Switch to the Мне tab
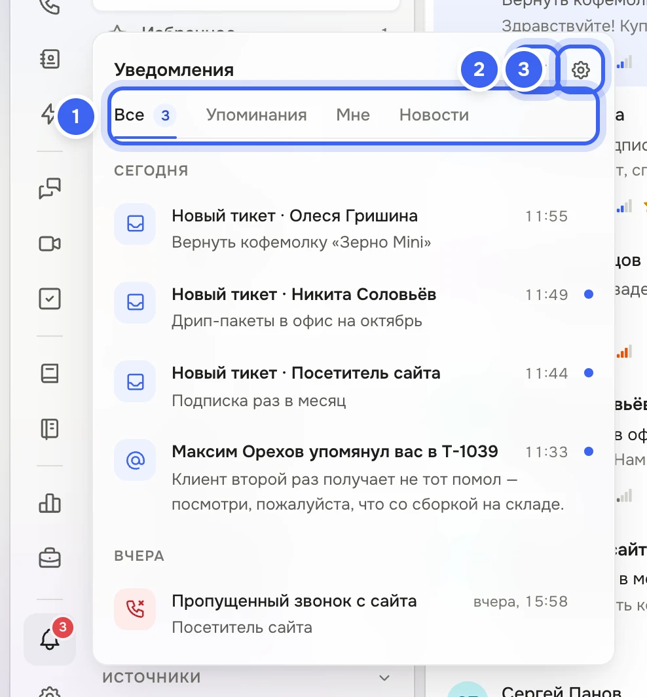This screenshot has height=697, width=647. (x=353, y=115)
